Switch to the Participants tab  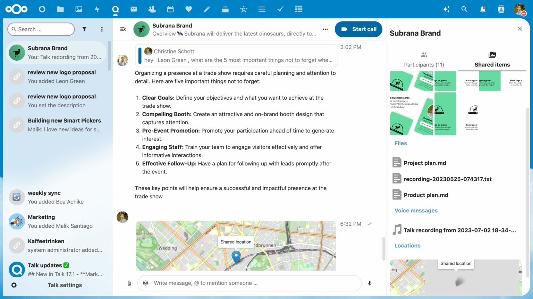(424, 59)
